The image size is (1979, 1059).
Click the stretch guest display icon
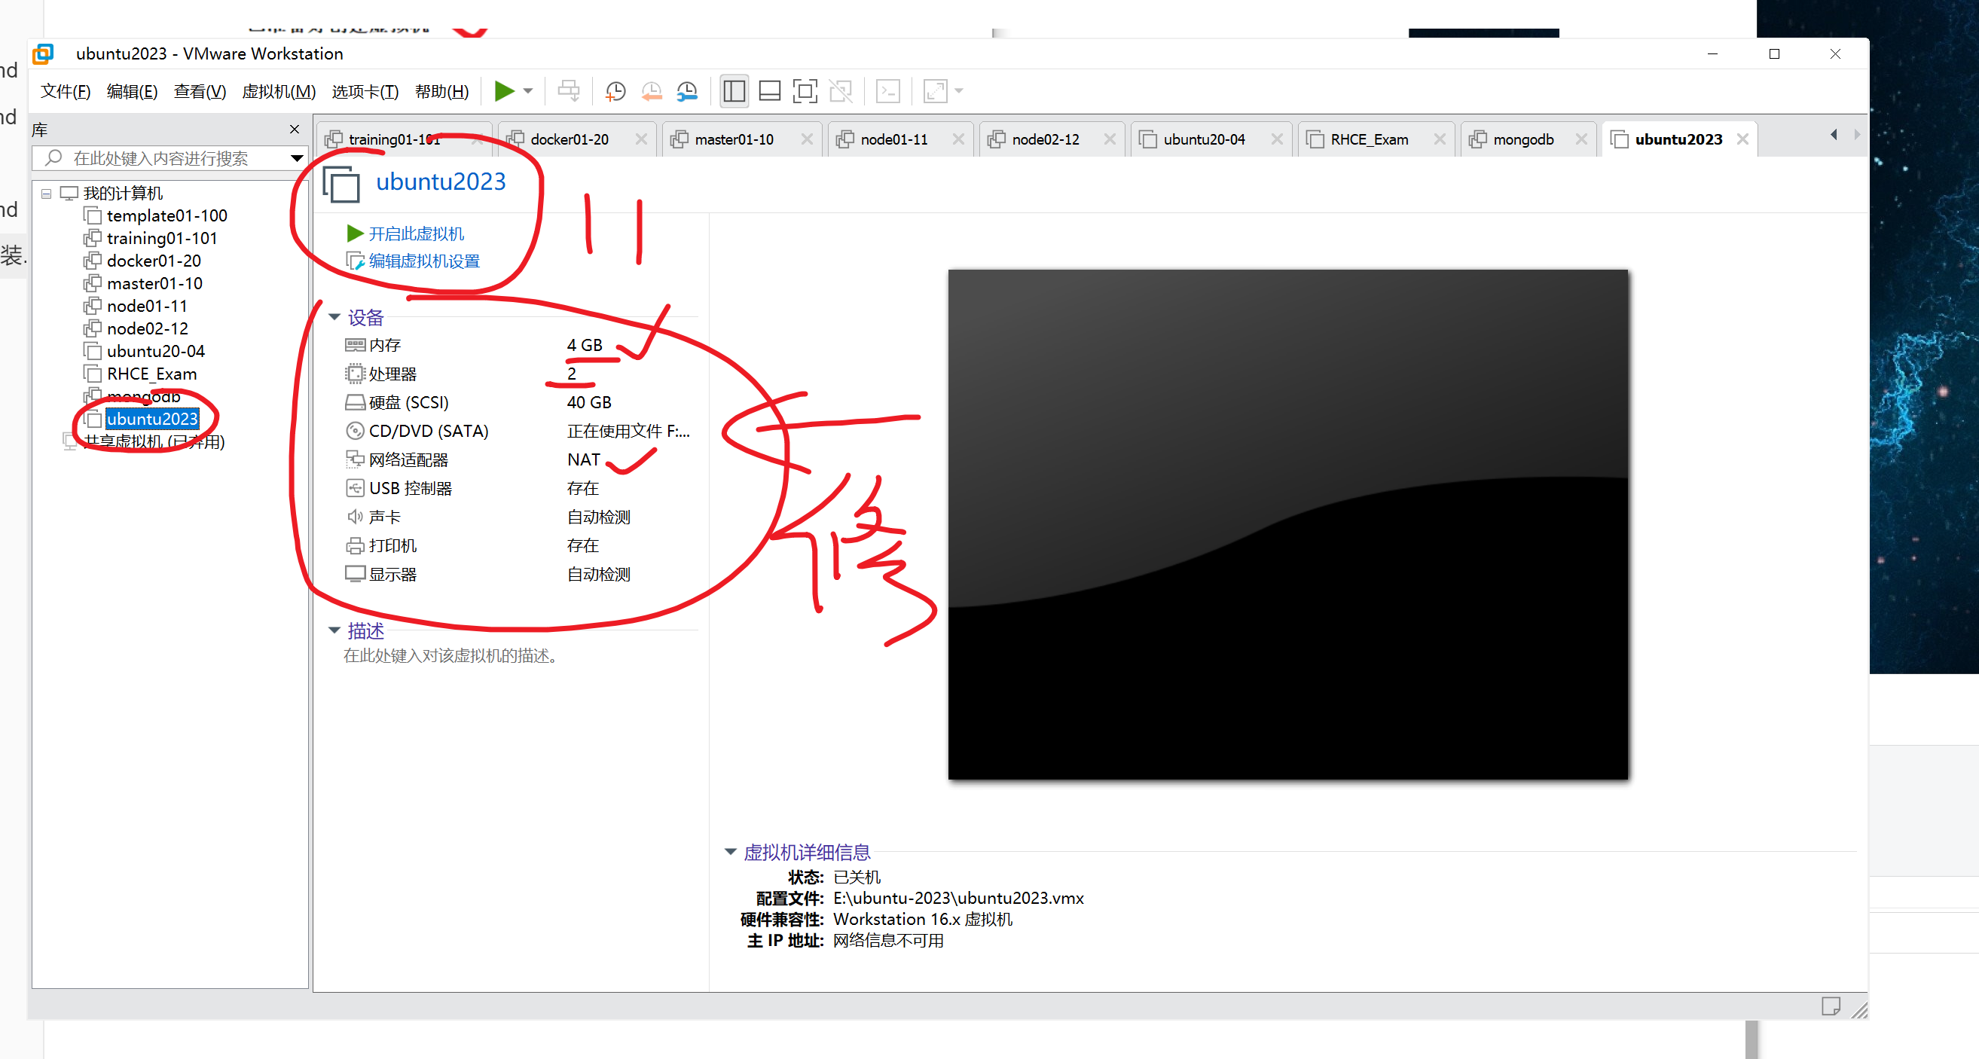pos(936,91)
